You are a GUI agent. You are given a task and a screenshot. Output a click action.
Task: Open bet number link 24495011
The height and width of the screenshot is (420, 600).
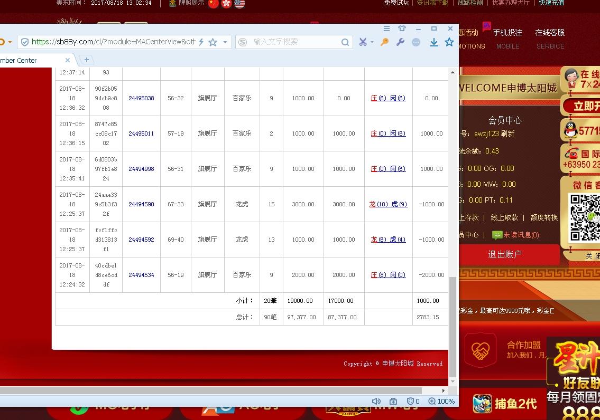pyautogui.click(x=141, y=133)
